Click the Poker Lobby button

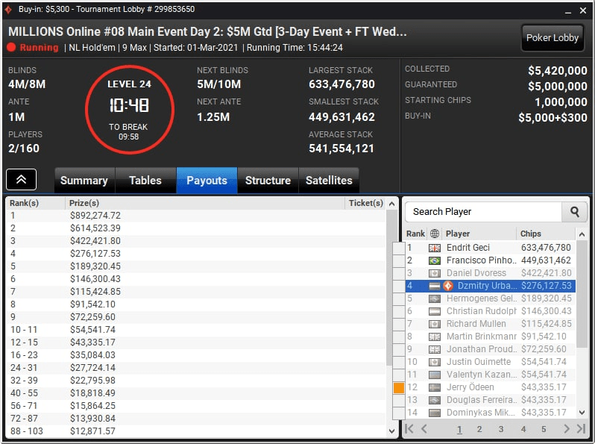tap(552, 37)
